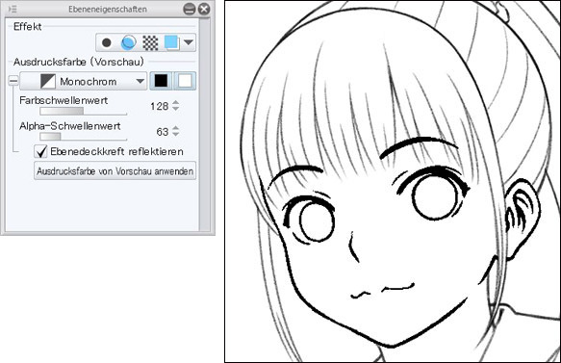This screenshot has height=363, width=561.
Task: Toggle the black expression color swatch
Action: 161,81
